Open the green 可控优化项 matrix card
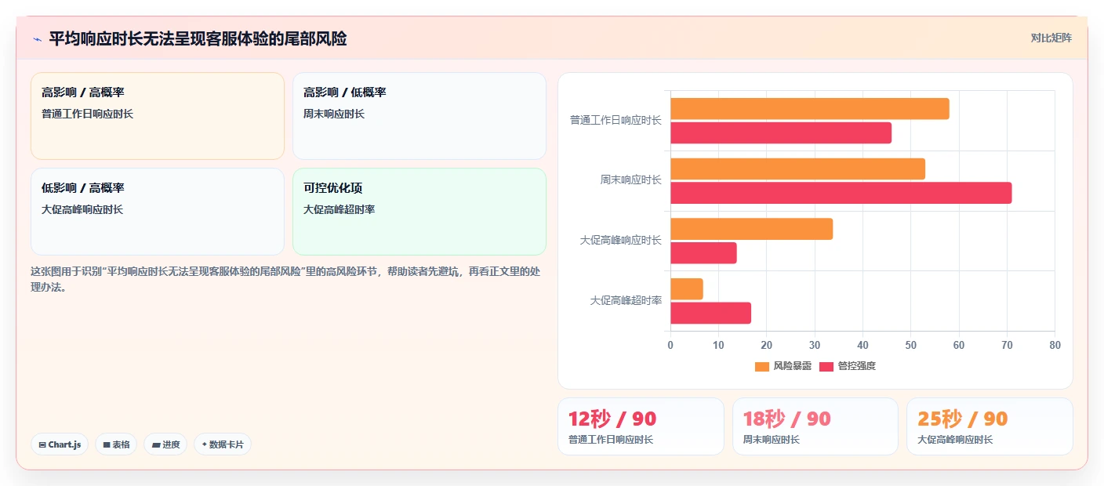The image size is (1104, 486). (x=419, y=212)
